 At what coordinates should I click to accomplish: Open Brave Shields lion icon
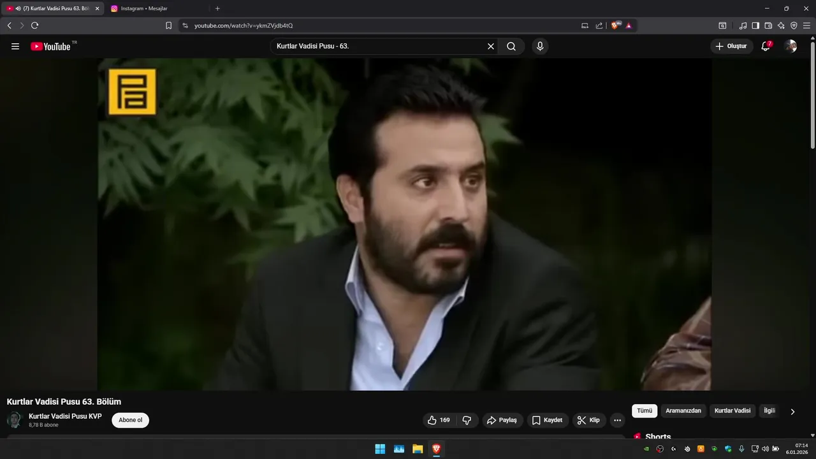(615, 25)
